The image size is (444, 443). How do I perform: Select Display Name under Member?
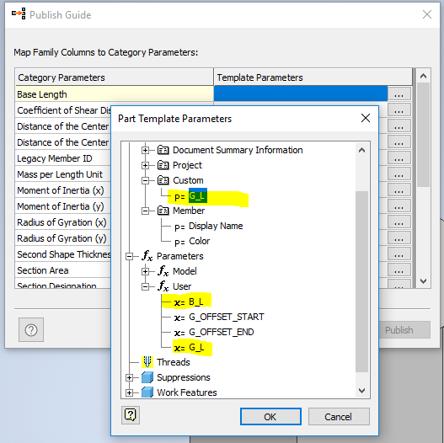click(216, 226)
